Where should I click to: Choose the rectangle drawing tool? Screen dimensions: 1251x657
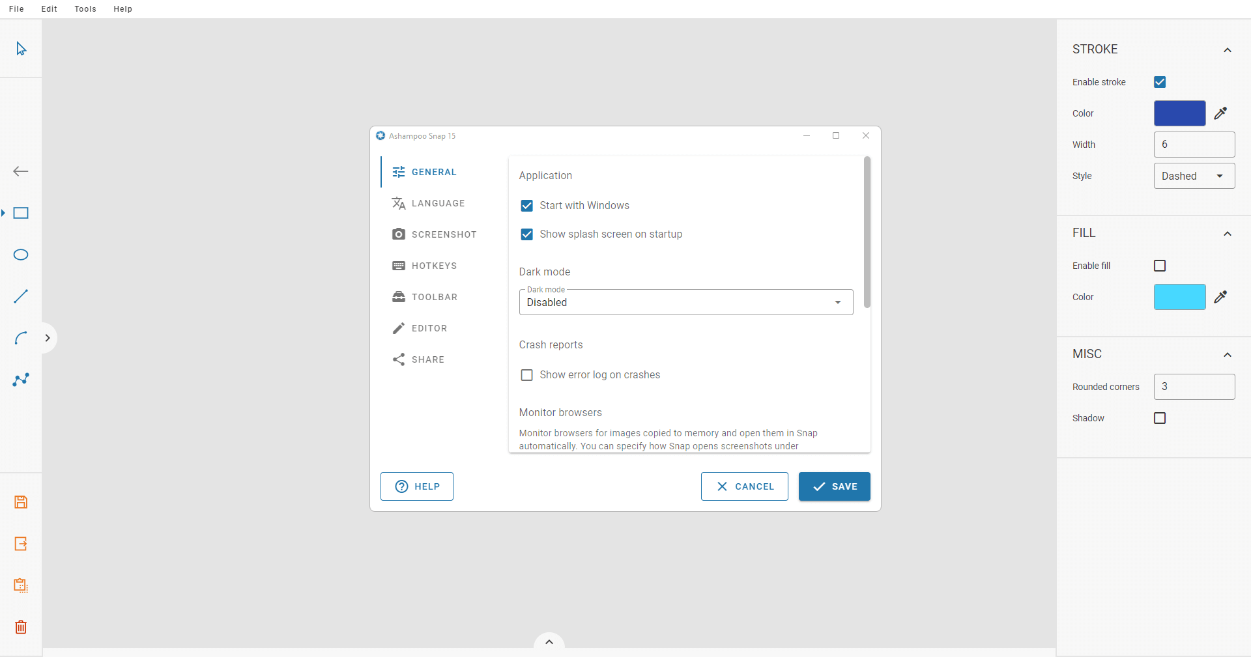[21, 213]
